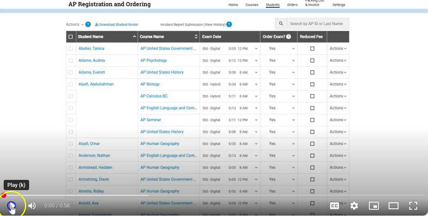Open the Settings tab

click(339, 5)
